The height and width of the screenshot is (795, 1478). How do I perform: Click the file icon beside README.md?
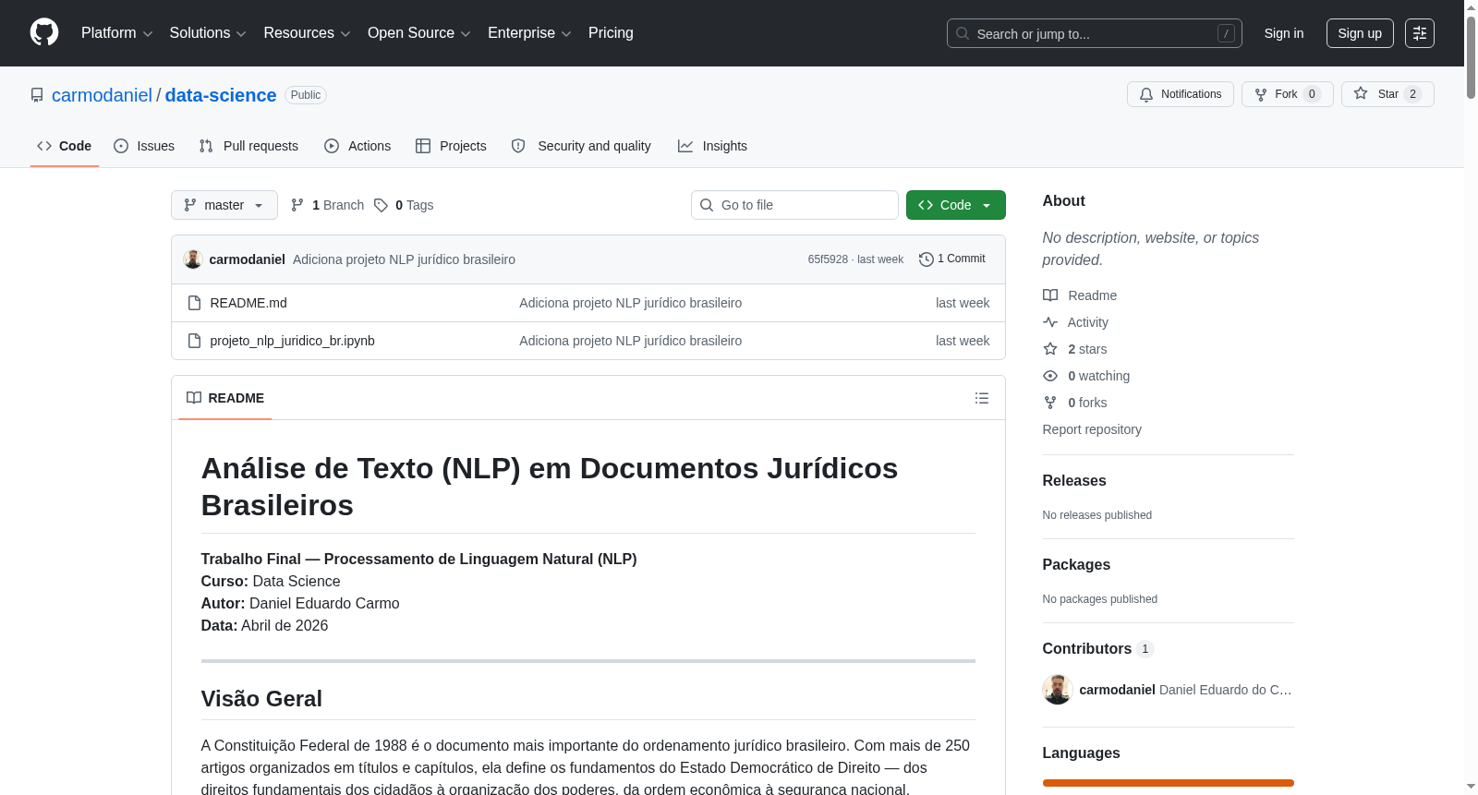(x=194, y=303)
